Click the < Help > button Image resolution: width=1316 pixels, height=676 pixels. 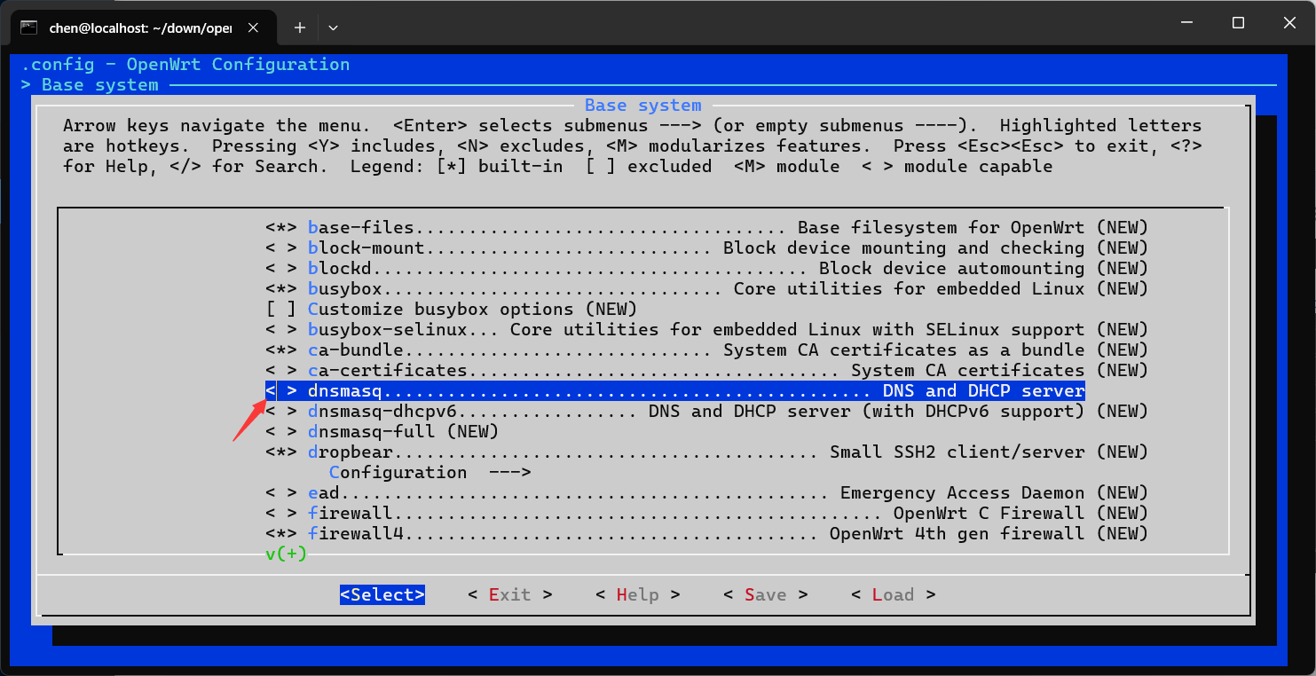point(638,595)
